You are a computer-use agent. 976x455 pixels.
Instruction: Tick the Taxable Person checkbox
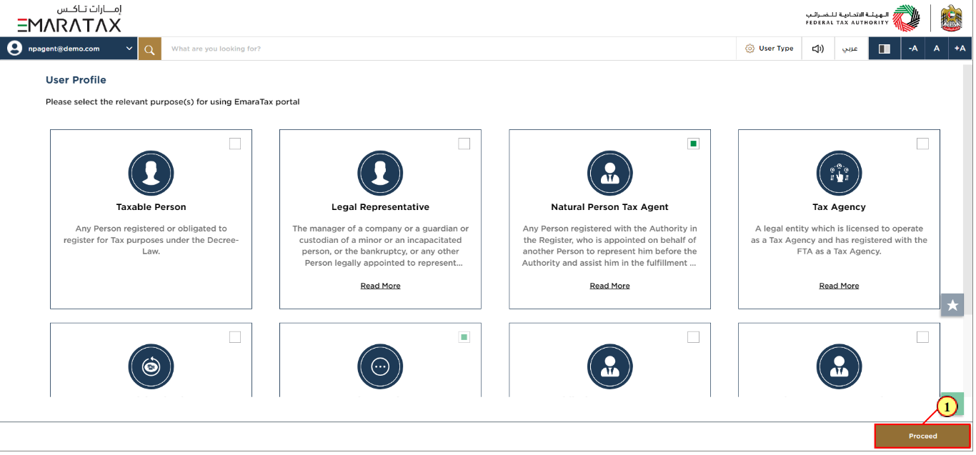point(235,144)
